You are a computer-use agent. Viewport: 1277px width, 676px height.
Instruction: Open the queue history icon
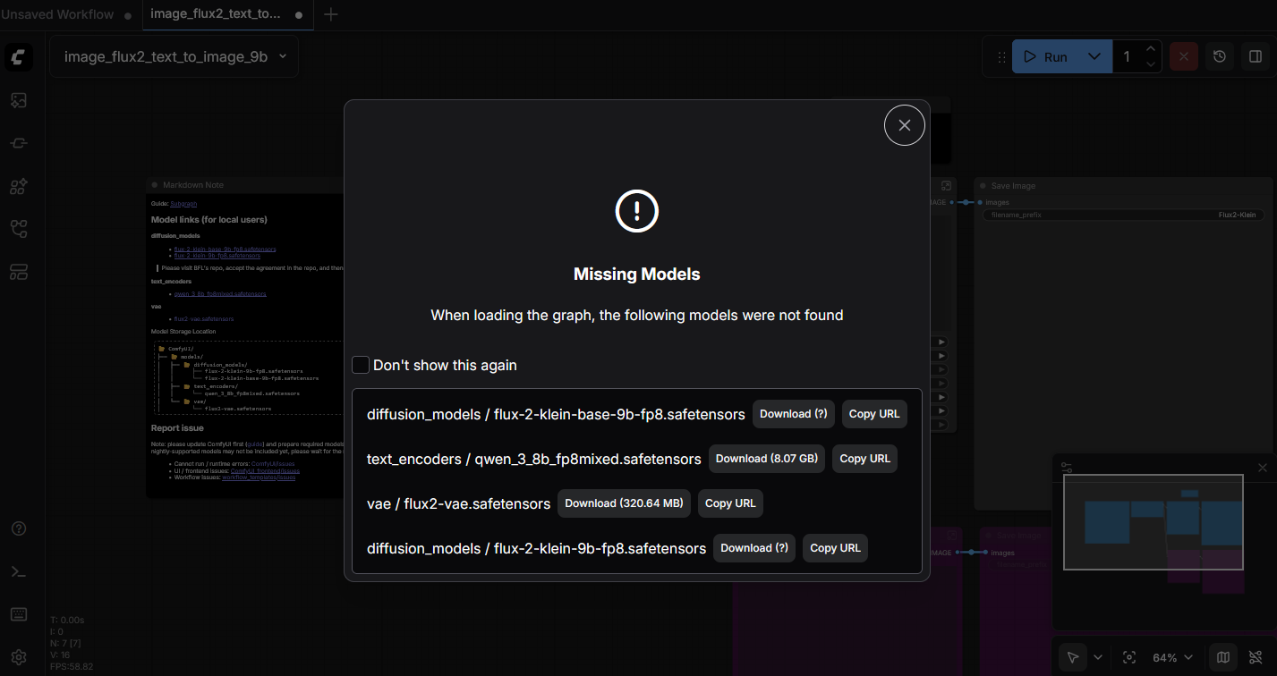coord(1220,56)
